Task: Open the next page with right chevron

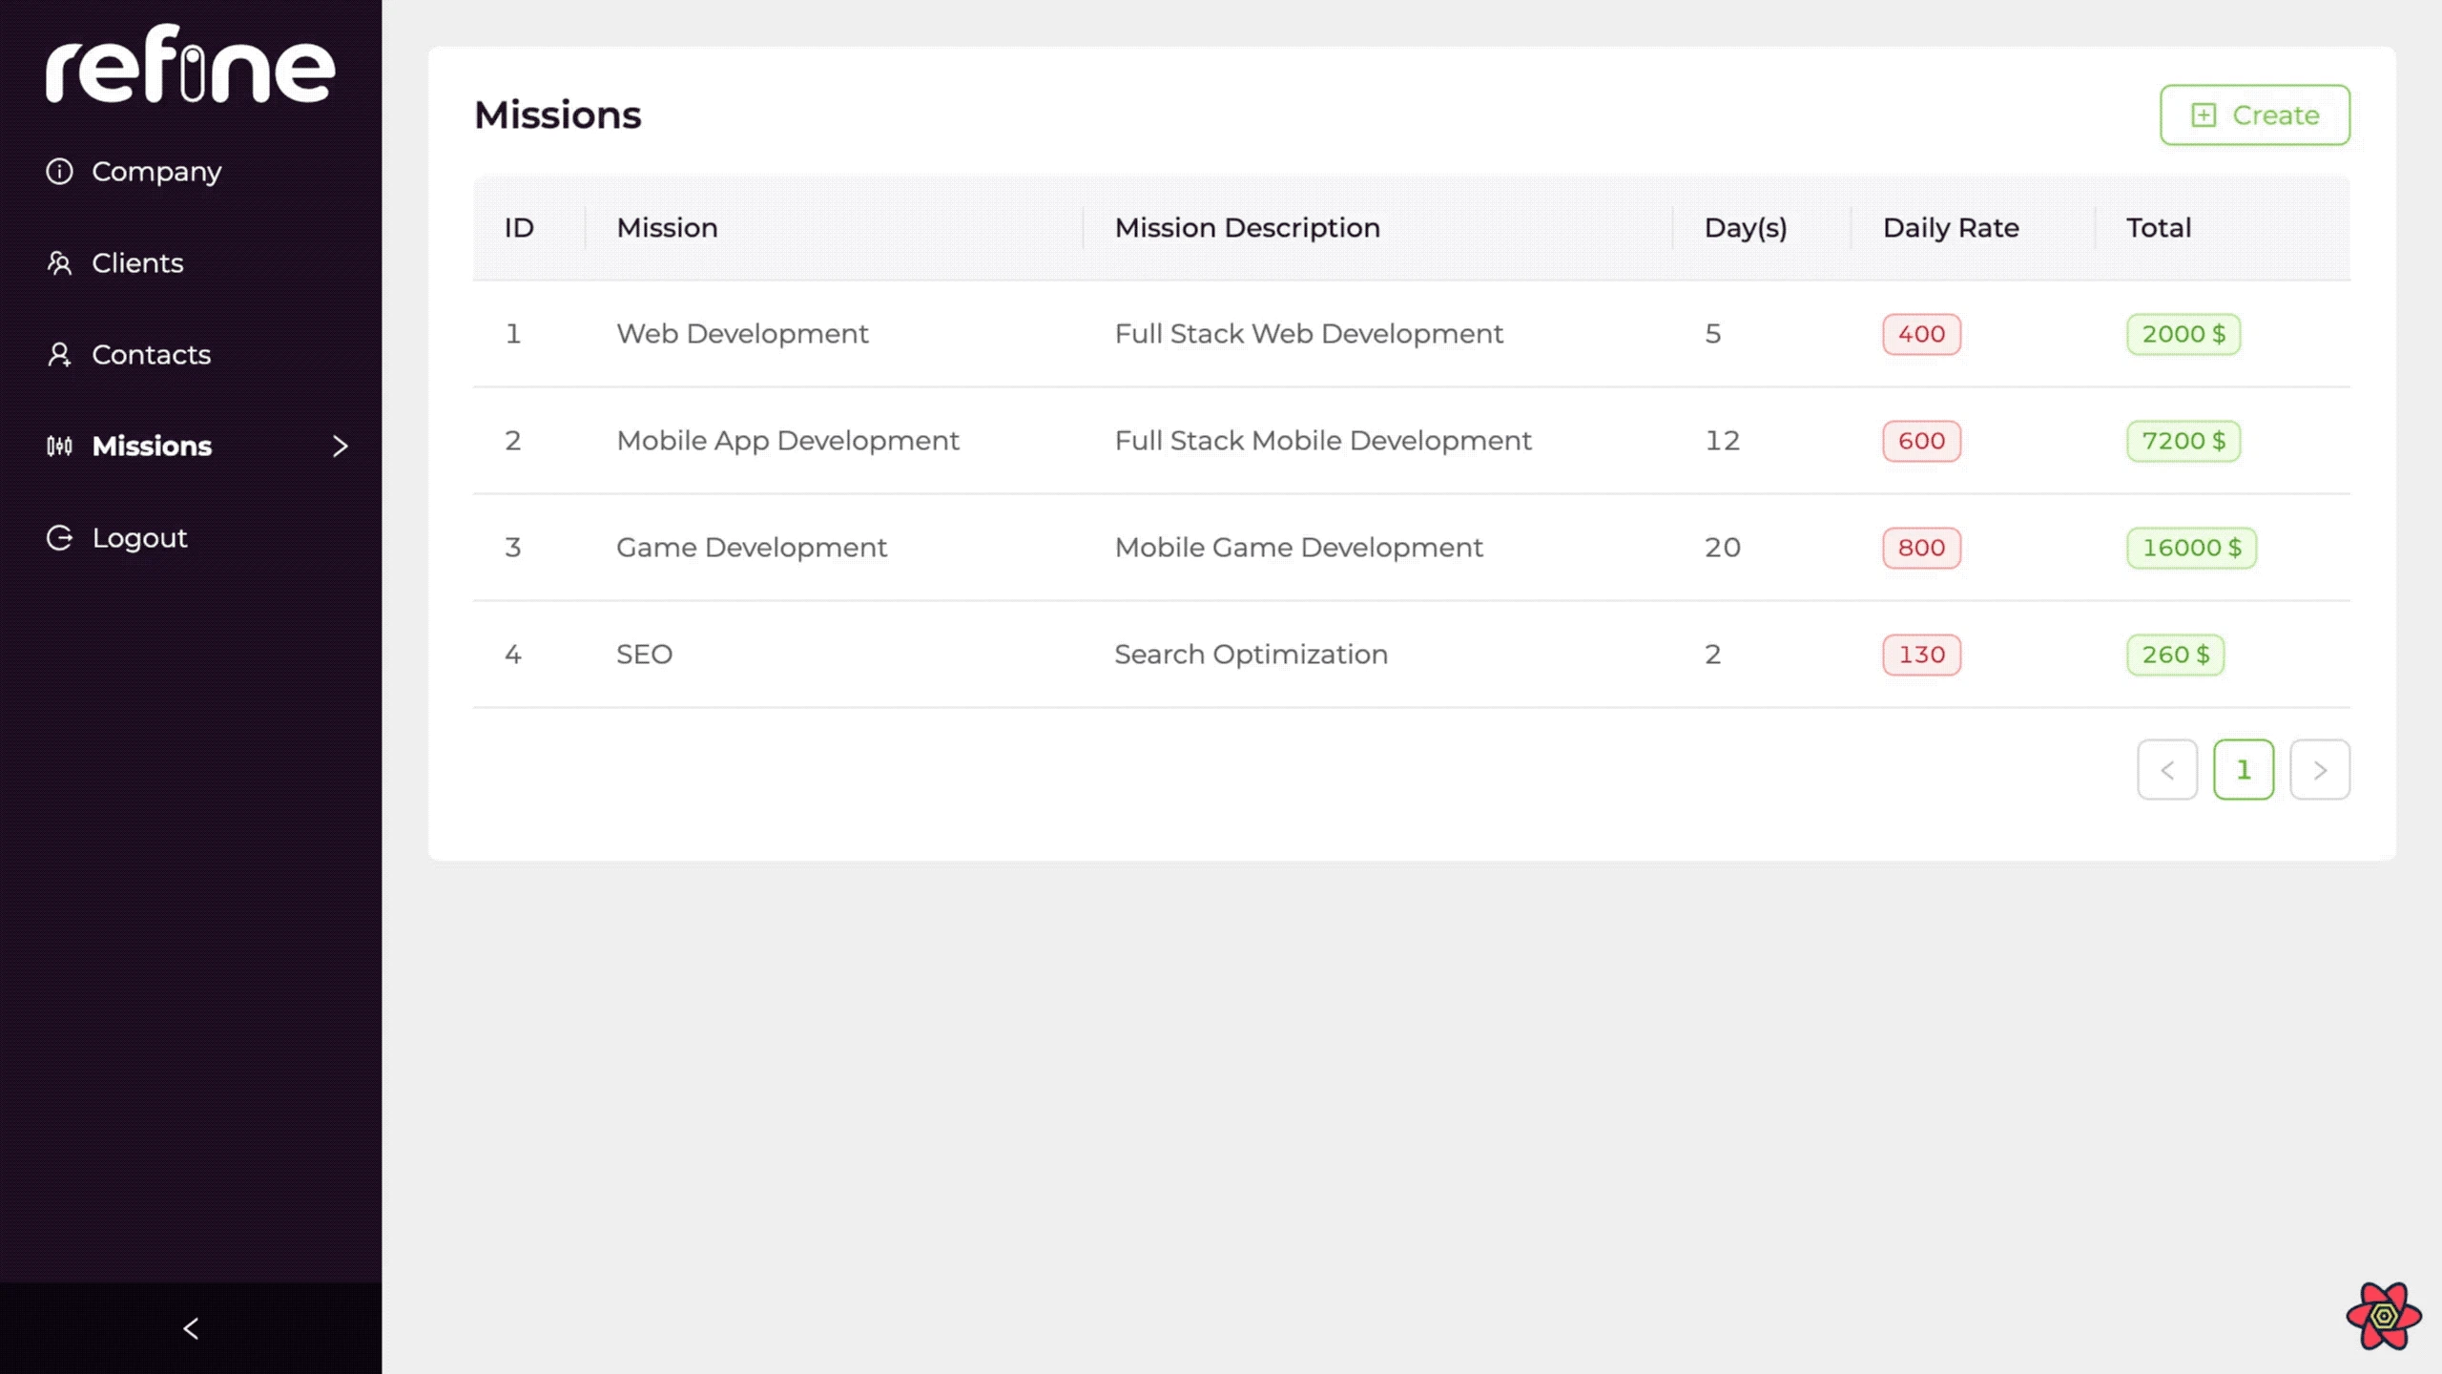Action: click(x=2320, y=770)
